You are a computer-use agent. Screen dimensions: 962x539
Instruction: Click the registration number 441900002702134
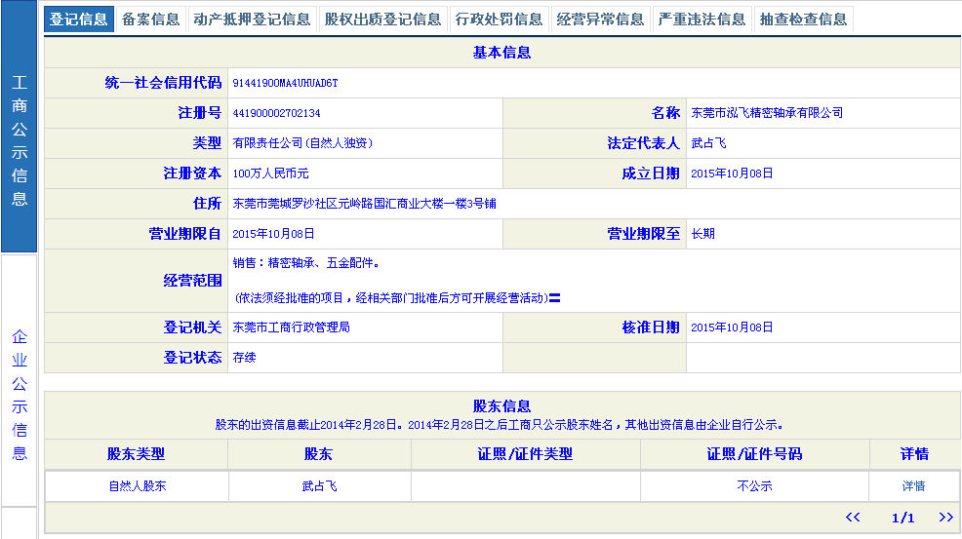(276, 113)
